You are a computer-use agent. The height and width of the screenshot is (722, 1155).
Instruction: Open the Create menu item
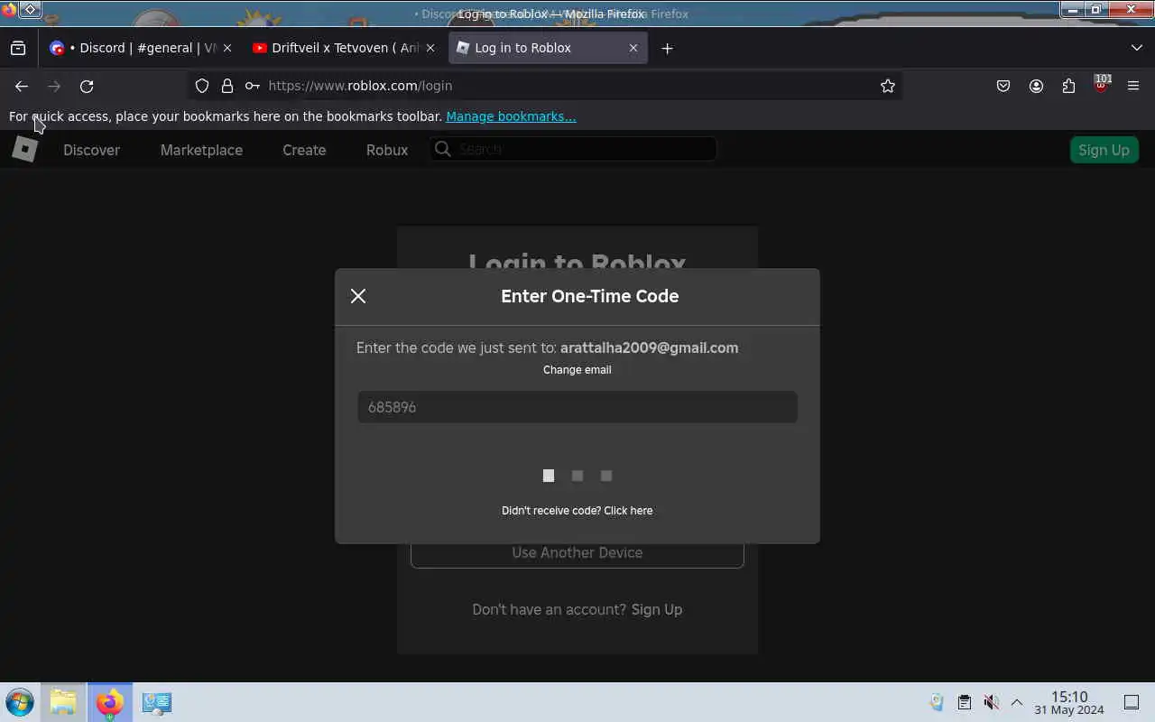click(x=304, y=150)
